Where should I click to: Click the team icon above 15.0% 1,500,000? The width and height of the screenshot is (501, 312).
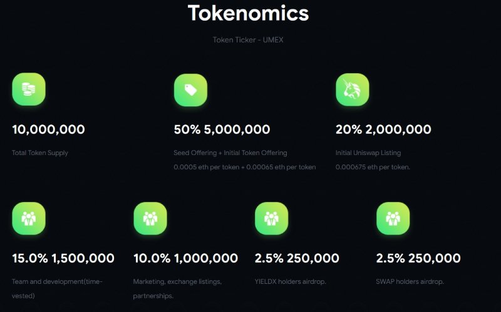[x=28, y=218]
